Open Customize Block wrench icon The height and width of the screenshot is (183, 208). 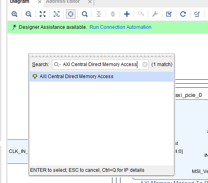[155, 14]
